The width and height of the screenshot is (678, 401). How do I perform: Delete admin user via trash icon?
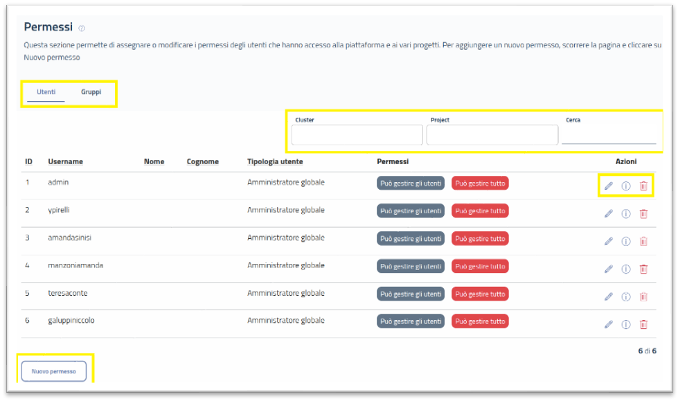tap(643, 186)
